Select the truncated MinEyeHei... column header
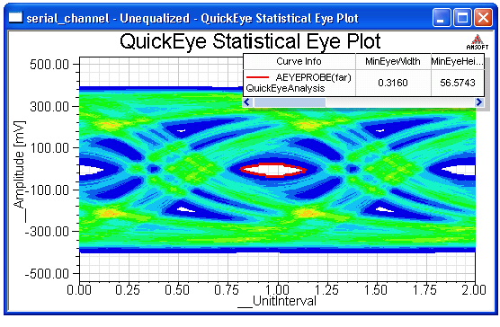The image size is (500, 327). (457, 61)
